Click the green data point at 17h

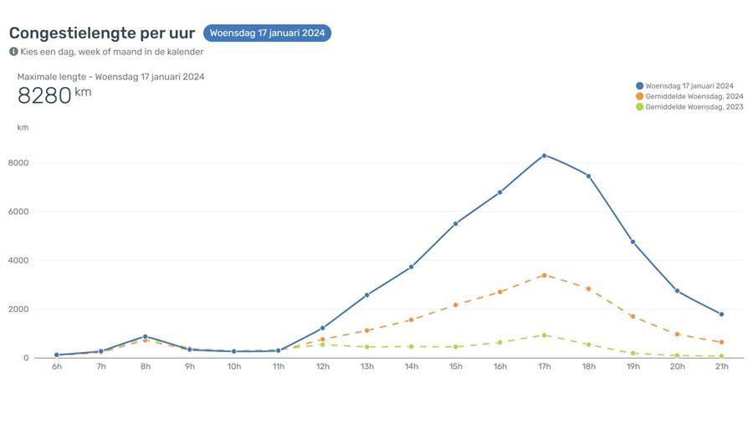click(x=544, y=335)
